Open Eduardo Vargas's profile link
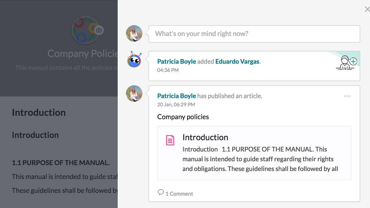370x208 pixels. 237,62
